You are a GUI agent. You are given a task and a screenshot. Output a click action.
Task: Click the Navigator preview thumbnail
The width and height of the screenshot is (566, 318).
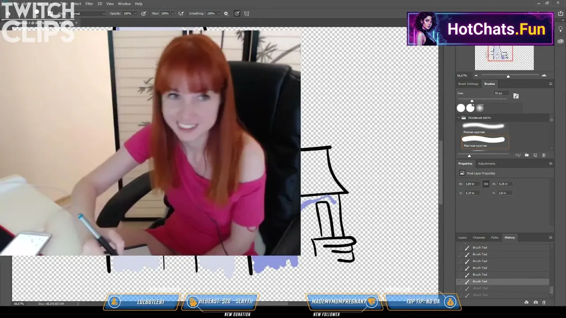click(504, 58)
